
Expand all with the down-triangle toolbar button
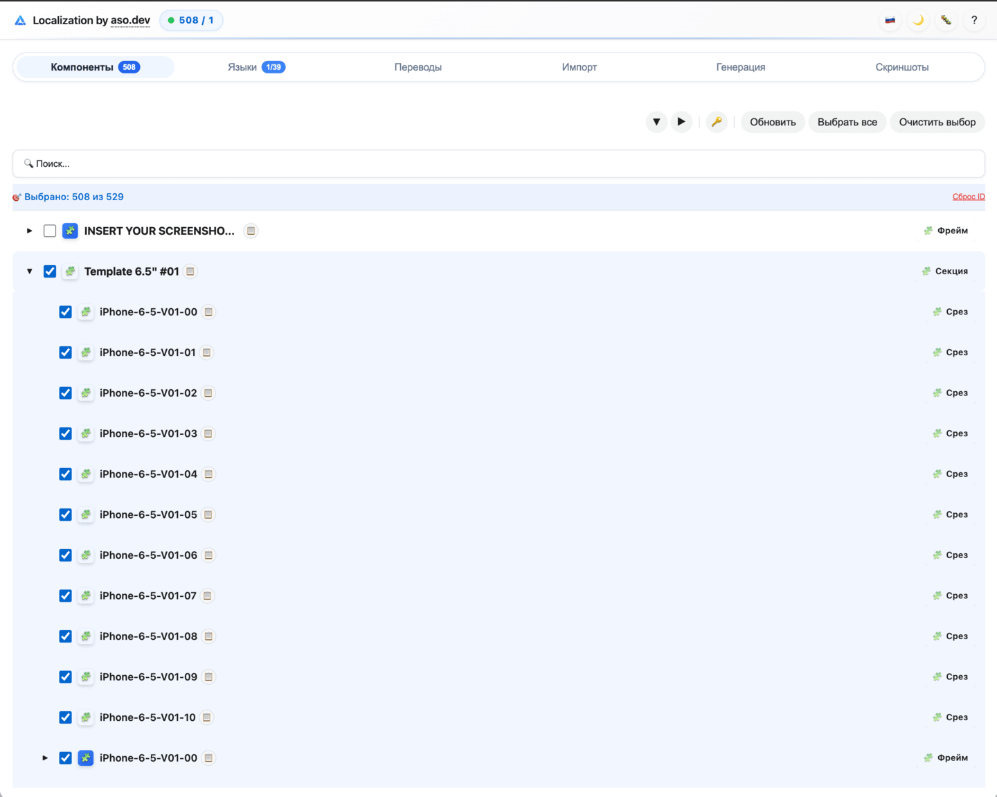pos(656,122)
